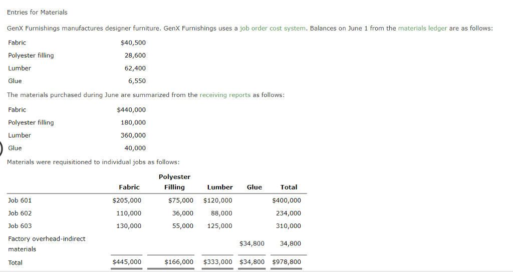
Task: Select the Fabric purchases amount $440,000
Action: 131,110
